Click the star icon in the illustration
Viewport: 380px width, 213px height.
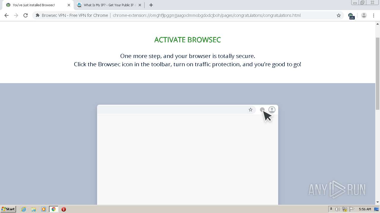point(251,110)
